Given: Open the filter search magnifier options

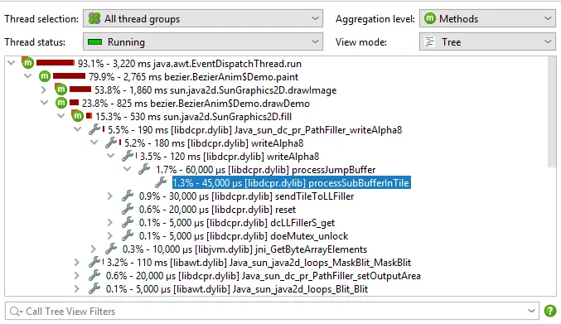Looking at the screenshot, I should point(16,311).
